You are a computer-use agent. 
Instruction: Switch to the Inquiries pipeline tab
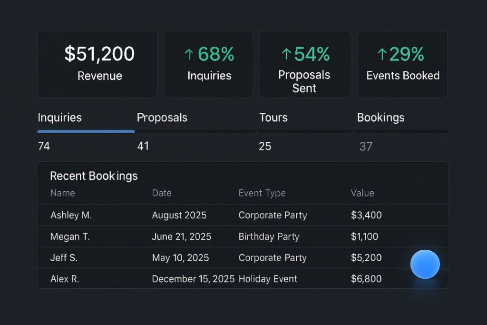click(59, 118)
